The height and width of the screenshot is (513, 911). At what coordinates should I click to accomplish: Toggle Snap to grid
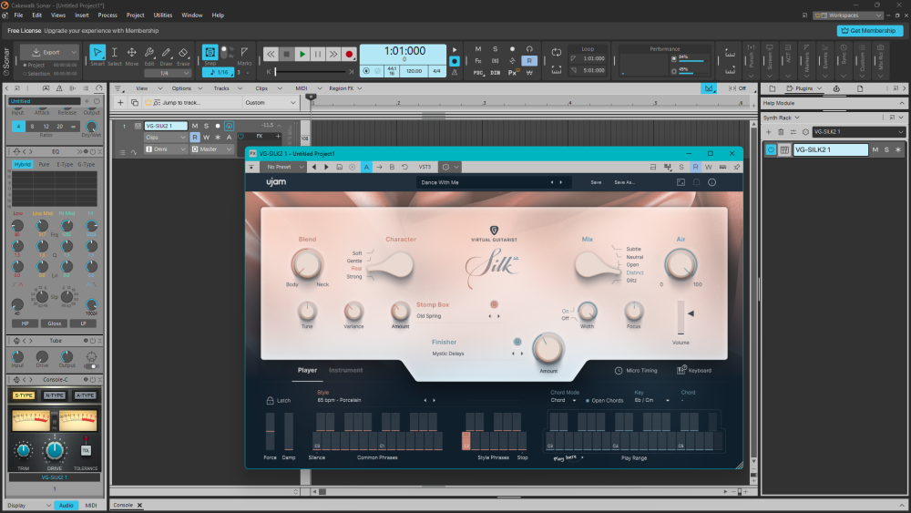(210, 52)
